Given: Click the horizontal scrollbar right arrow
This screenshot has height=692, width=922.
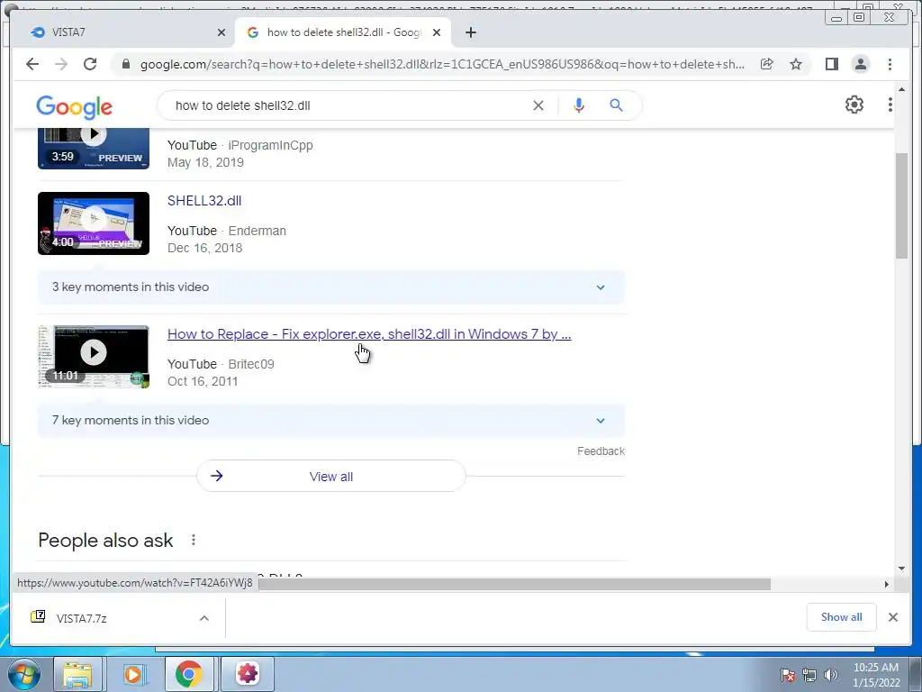Looking at the screenshot, I should click(x=887, y=584).
